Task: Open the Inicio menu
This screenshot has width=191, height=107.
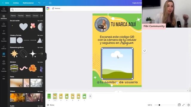Action: click(x=7, y=3)
